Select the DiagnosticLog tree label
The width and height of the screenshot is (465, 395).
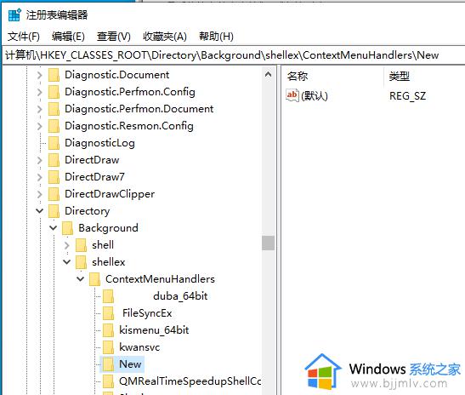point(99,143)
